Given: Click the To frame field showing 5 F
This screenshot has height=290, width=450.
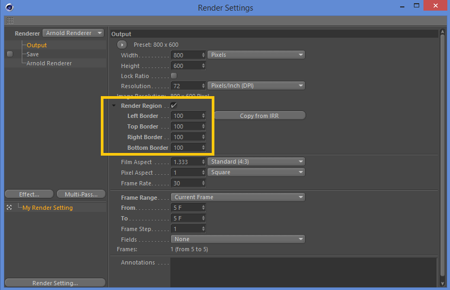Looking at the screenshot, I should coord(186,218).
